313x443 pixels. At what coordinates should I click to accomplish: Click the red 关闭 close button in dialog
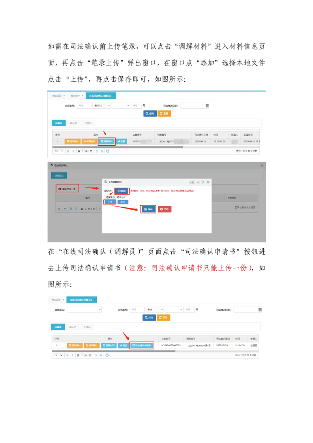click(165, 209)
